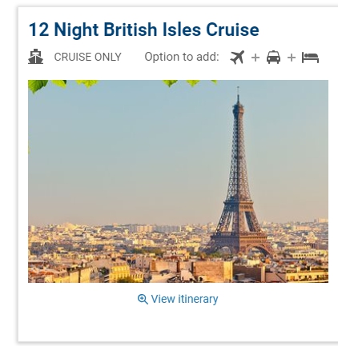
Task: Click the green leaves at photo's top-left corner
Action: pos(38,86)
